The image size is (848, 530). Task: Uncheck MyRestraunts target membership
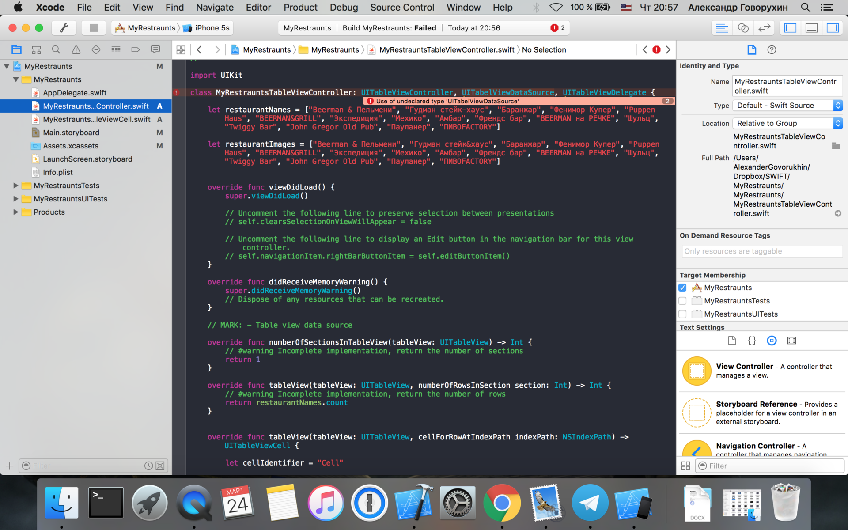[682, 288]
